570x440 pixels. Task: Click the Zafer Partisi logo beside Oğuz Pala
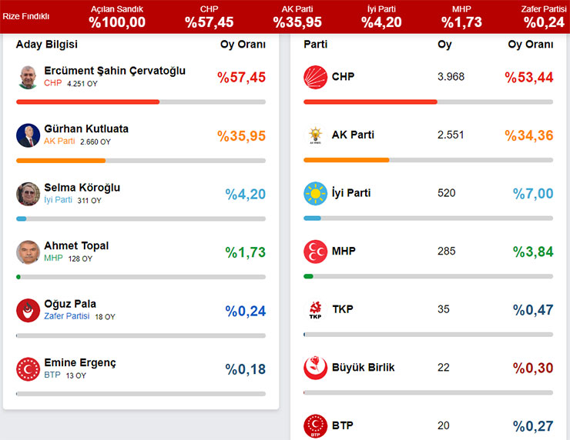pos(28,311)
